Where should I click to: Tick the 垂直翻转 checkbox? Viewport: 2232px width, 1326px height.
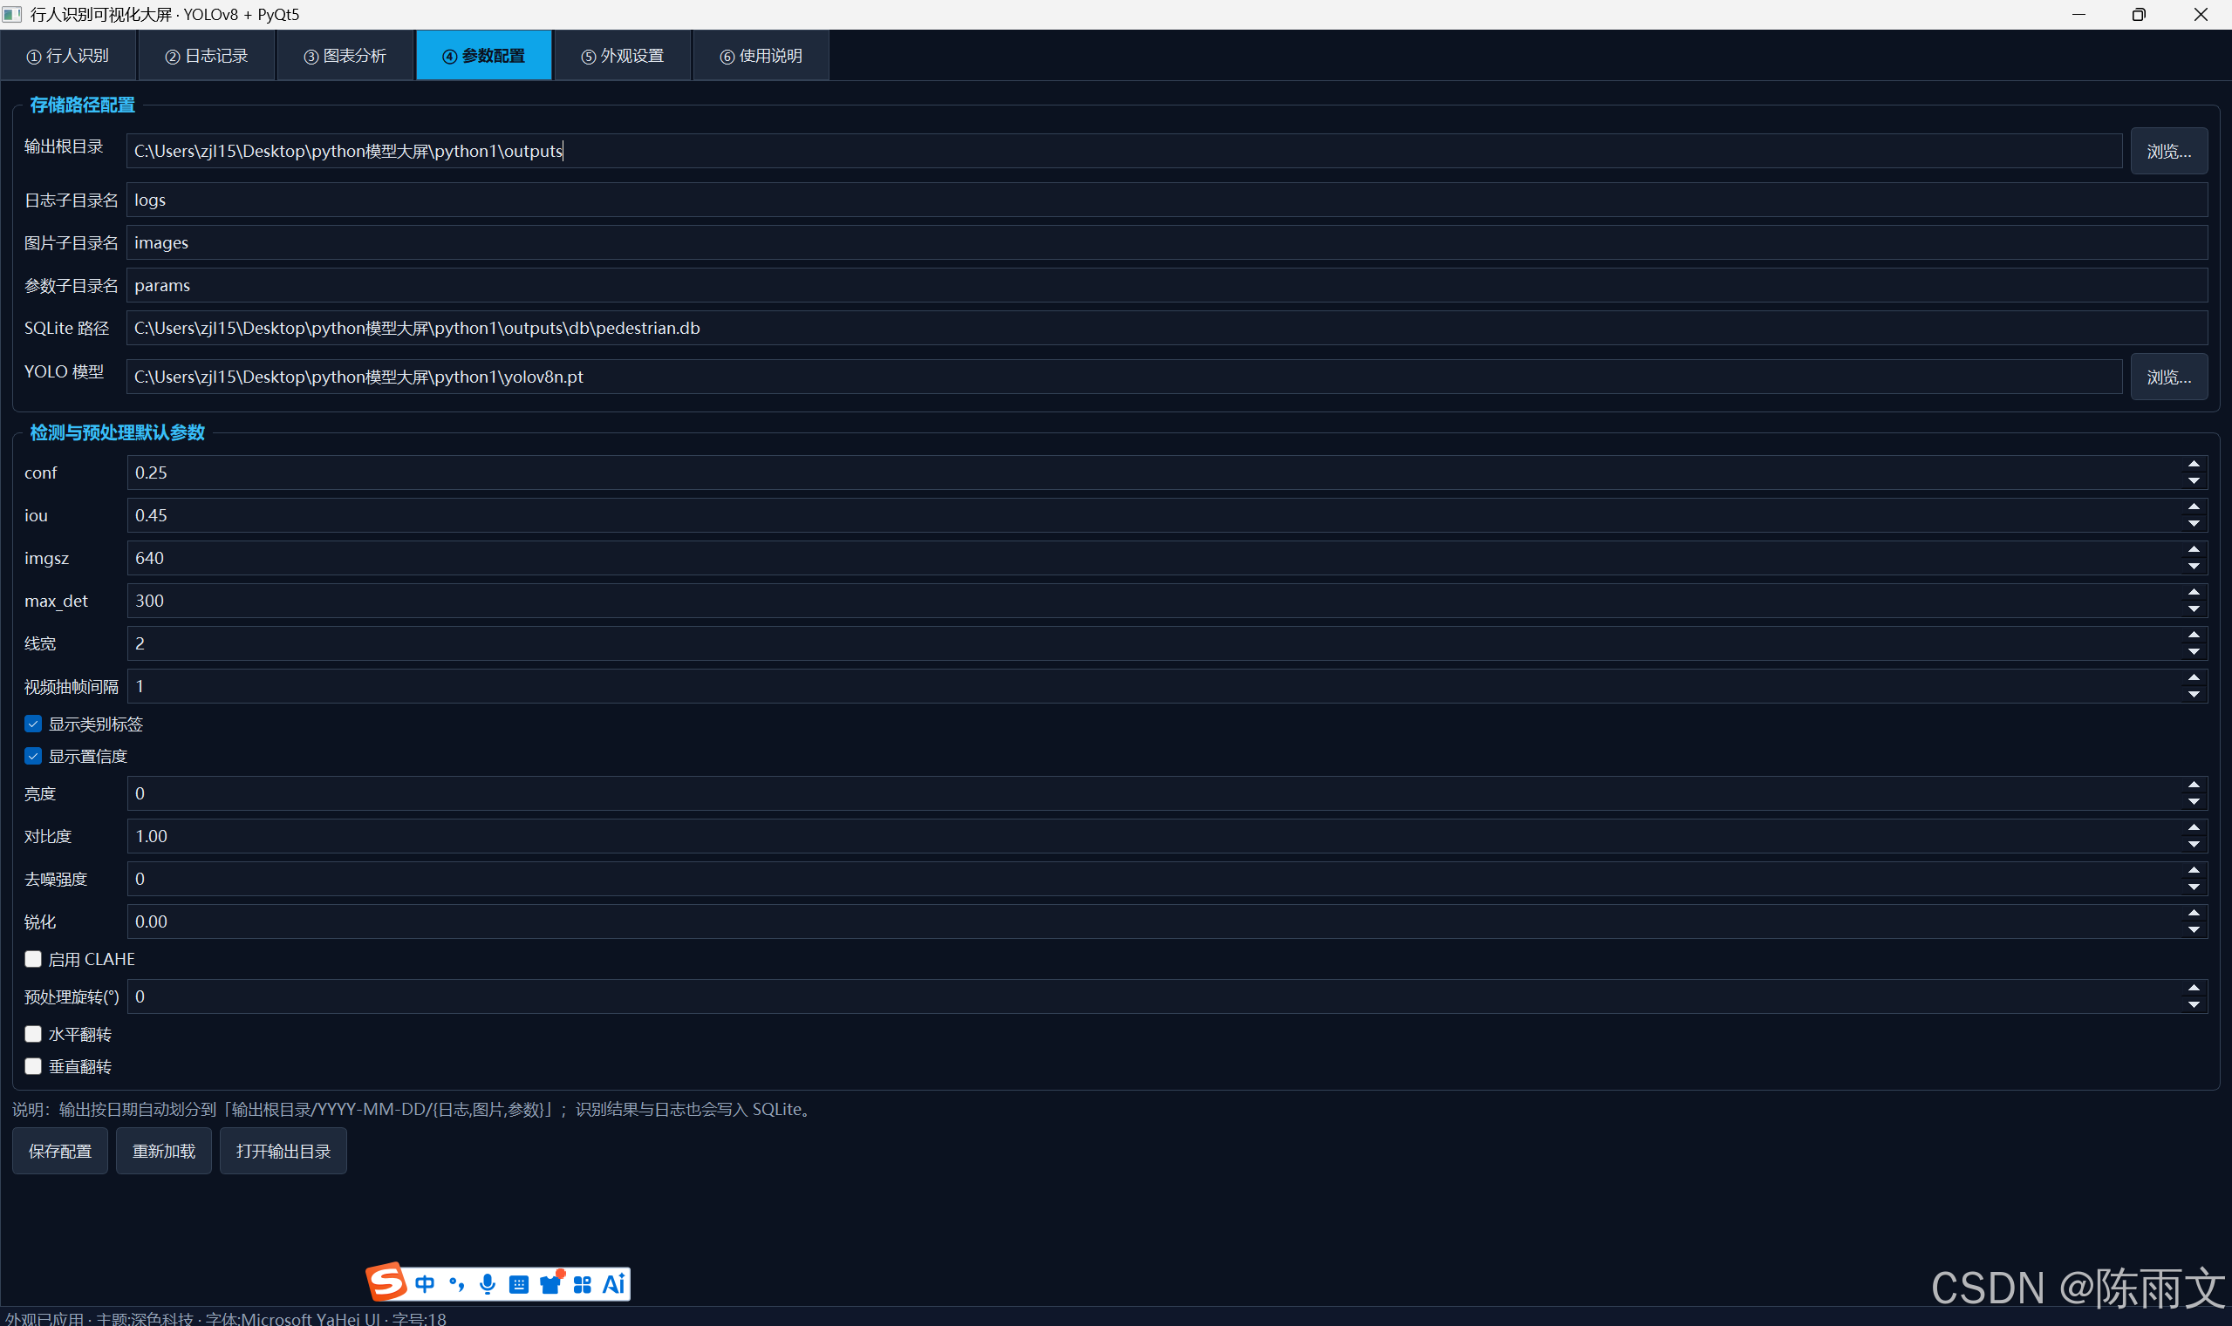tap(33, 1066)
